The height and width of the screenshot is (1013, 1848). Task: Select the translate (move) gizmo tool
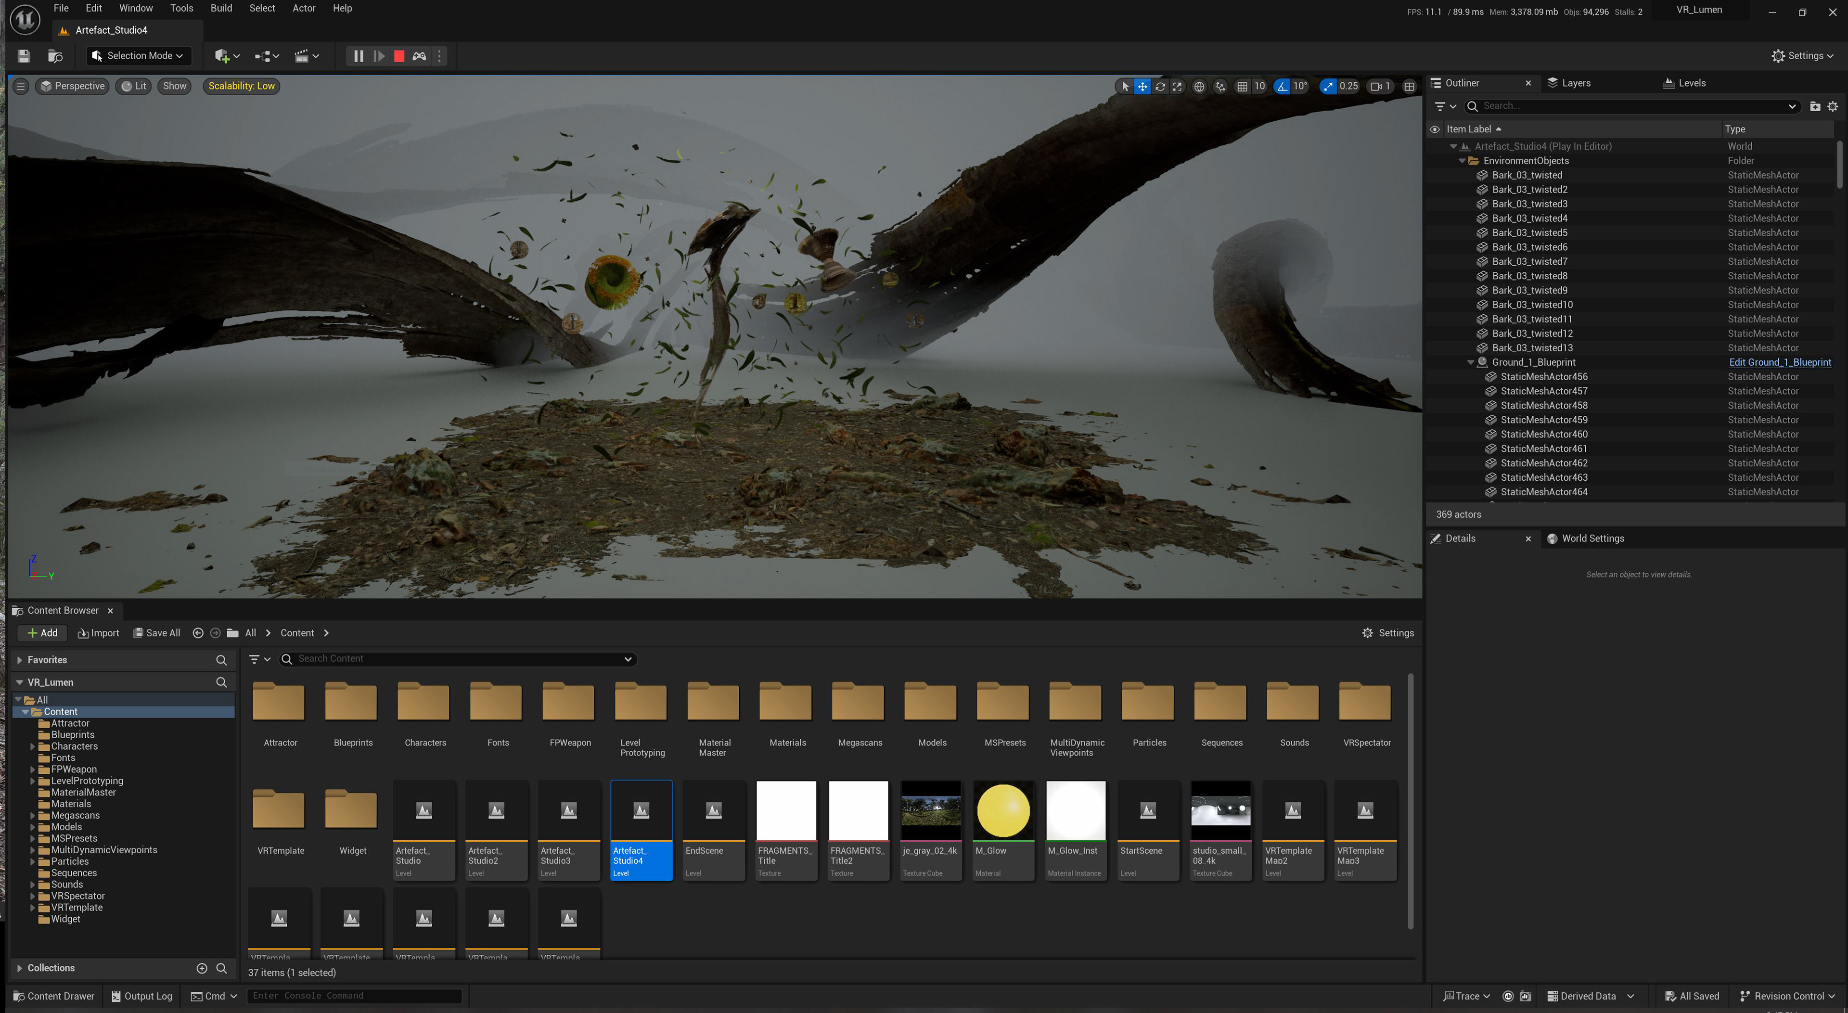click(x=1142, y=86)
